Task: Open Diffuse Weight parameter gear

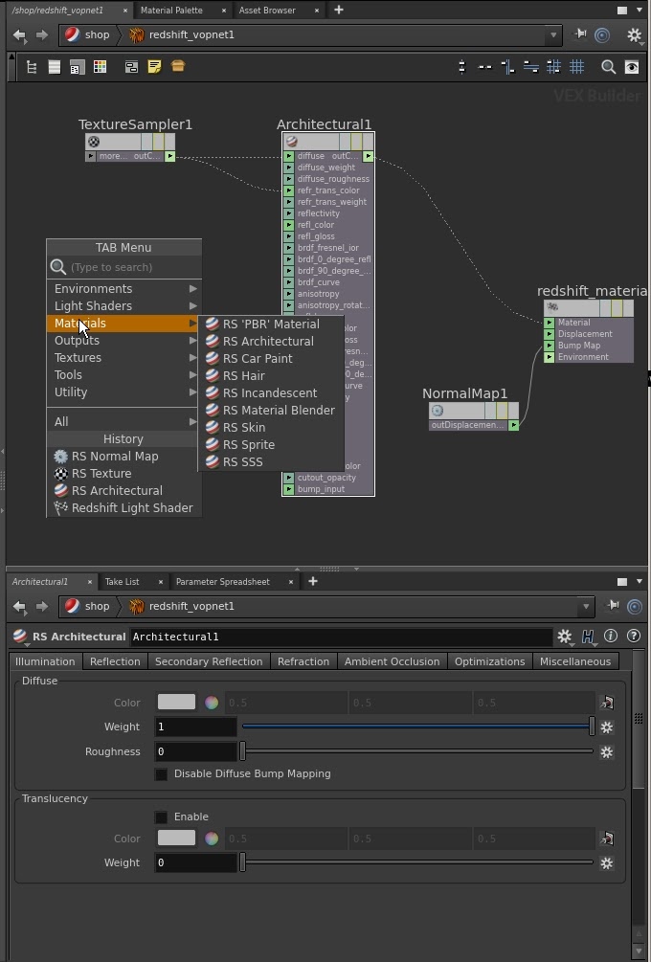Action: pos(607,727)
